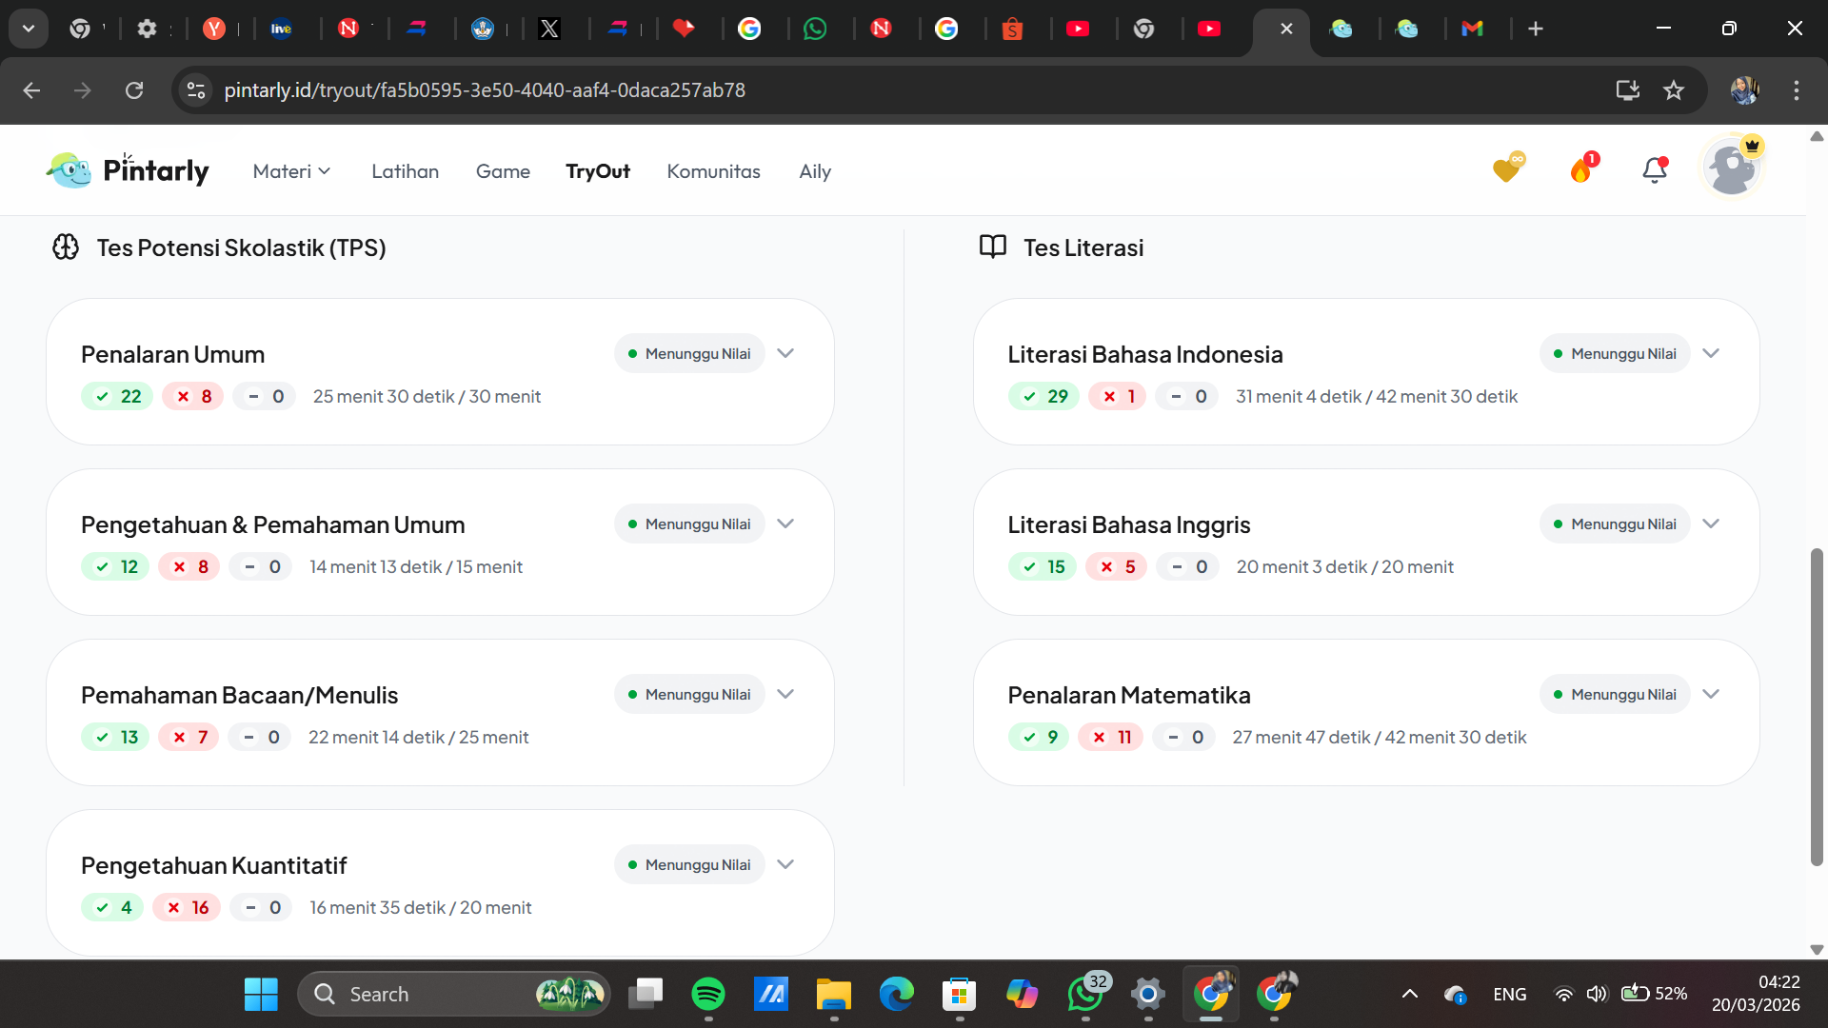Switch to the Shopee tab
This screenshot has height=1028, width=1828.
click(1012, 29)
